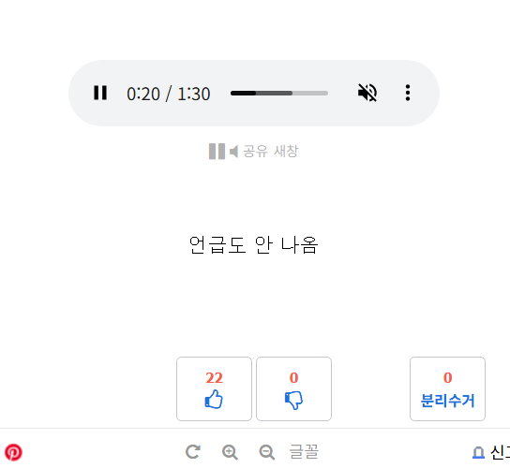Click the 신고 report text

tap(500, 452)
